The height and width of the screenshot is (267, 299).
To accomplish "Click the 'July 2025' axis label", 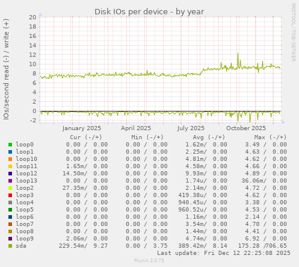I will coord(191,128).
